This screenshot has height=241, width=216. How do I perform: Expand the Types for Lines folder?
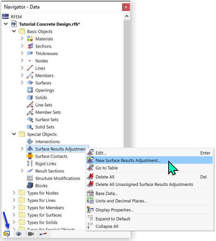point(14,200)
